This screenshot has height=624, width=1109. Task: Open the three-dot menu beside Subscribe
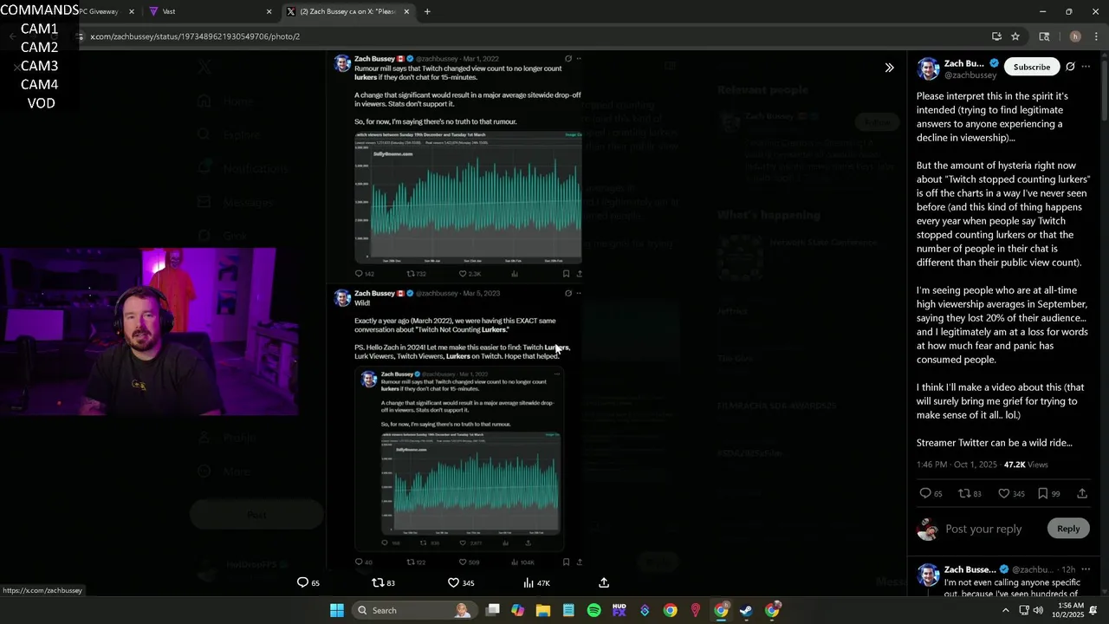tap(1086, 67)
